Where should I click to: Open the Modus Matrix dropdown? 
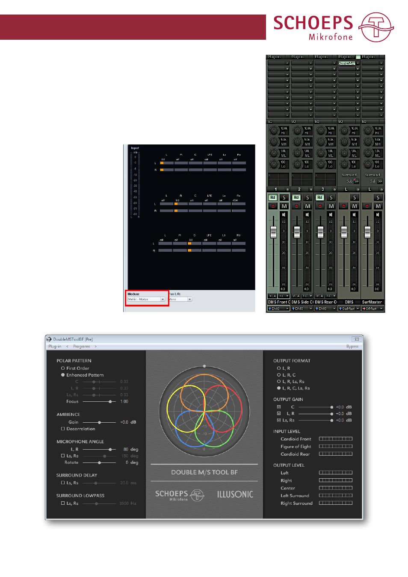pos(146,299)
